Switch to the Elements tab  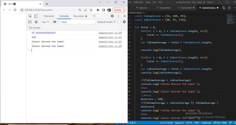click(x=49, y=16)
